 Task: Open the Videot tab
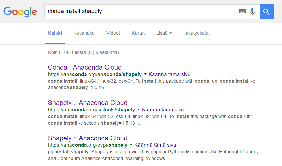(113, 33)
